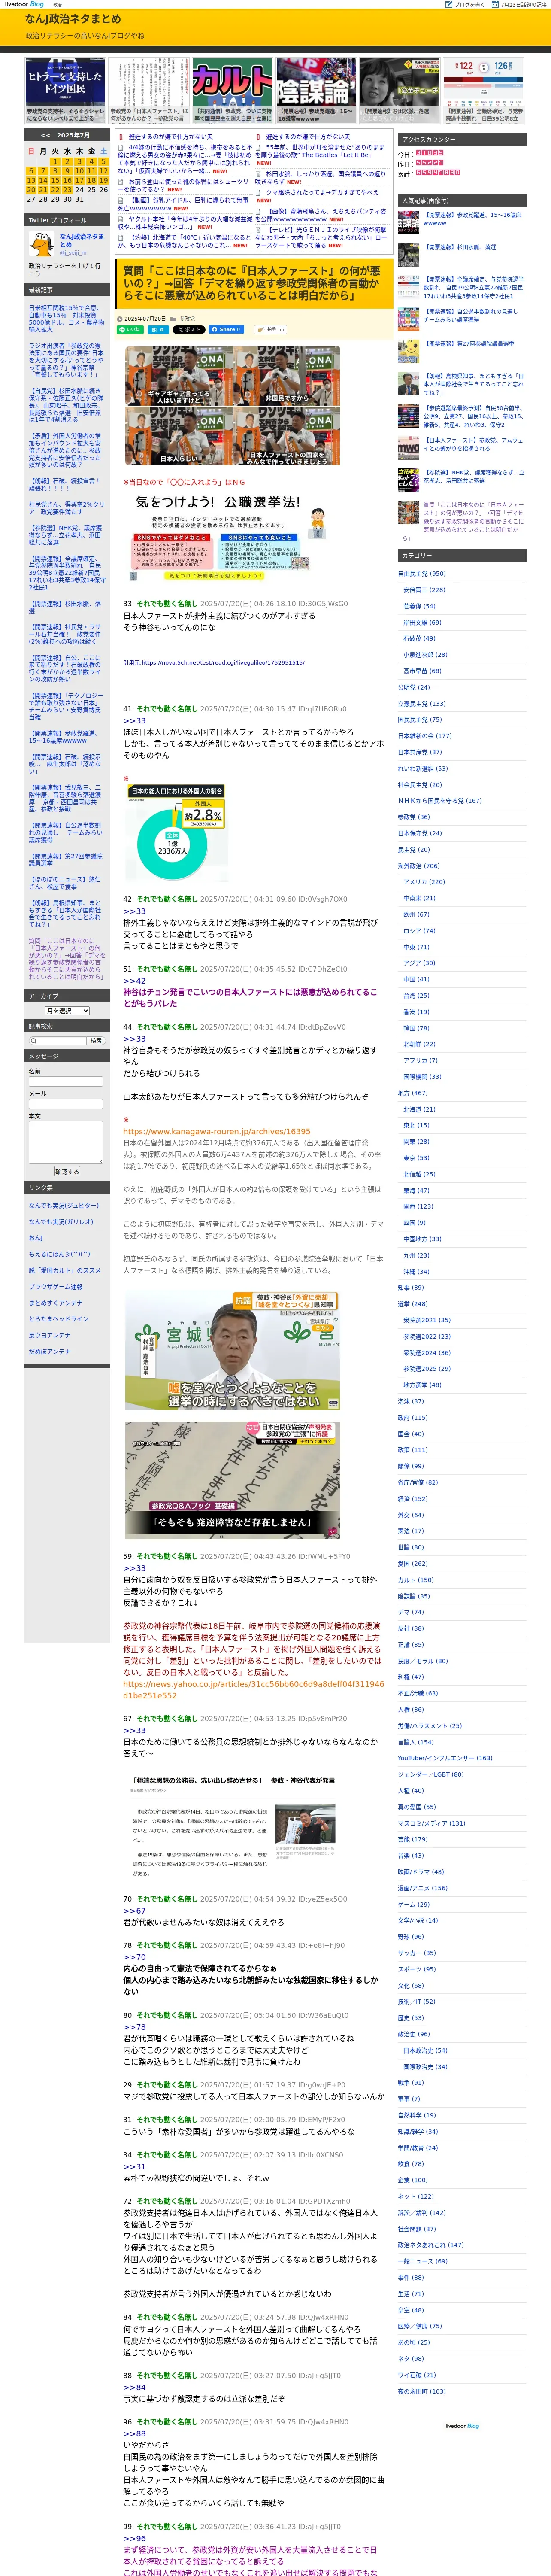Go to previous month with the << arrows

coord(46,135)
